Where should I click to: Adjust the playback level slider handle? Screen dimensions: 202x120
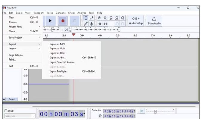(119, 29)
